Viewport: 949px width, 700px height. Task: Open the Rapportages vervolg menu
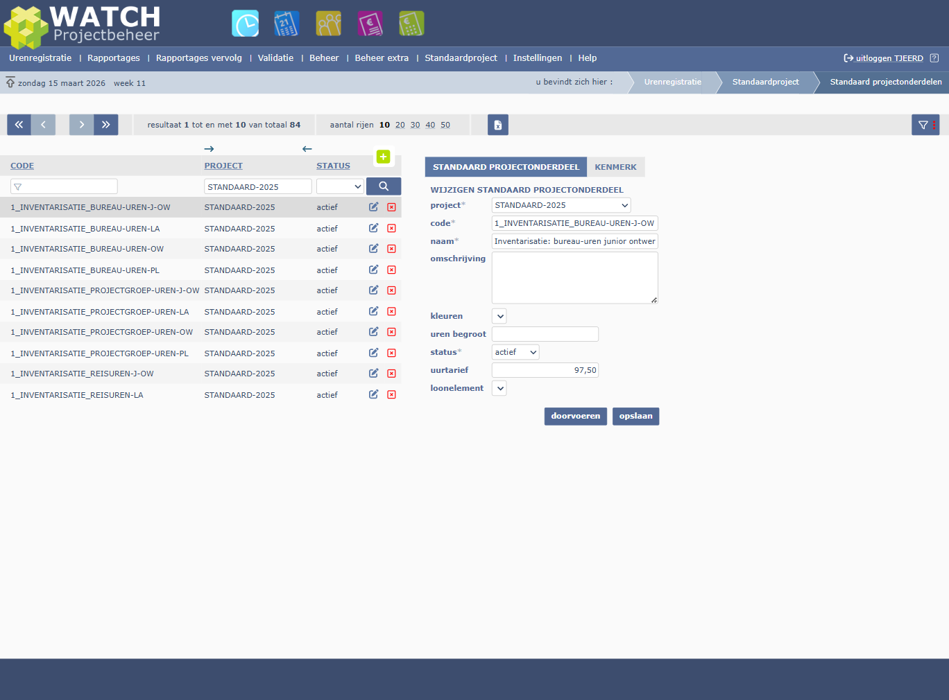pos(198,58)
